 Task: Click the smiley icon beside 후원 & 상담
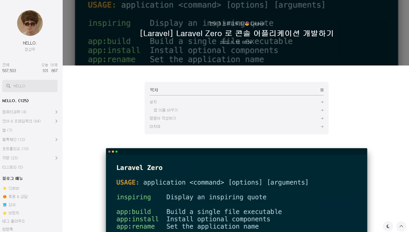point(5,196)
